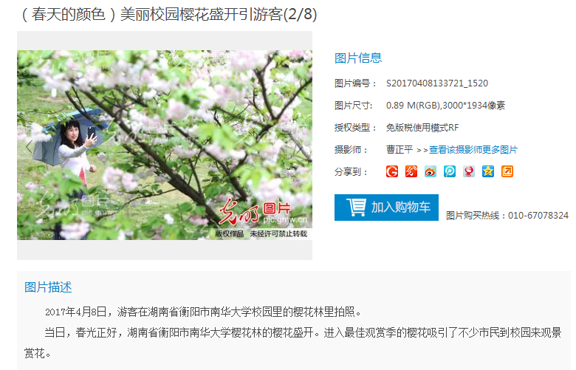Open 查看该摄影师更多图片 link
Viewport: 576px width, 370px height.
(473, 149)
